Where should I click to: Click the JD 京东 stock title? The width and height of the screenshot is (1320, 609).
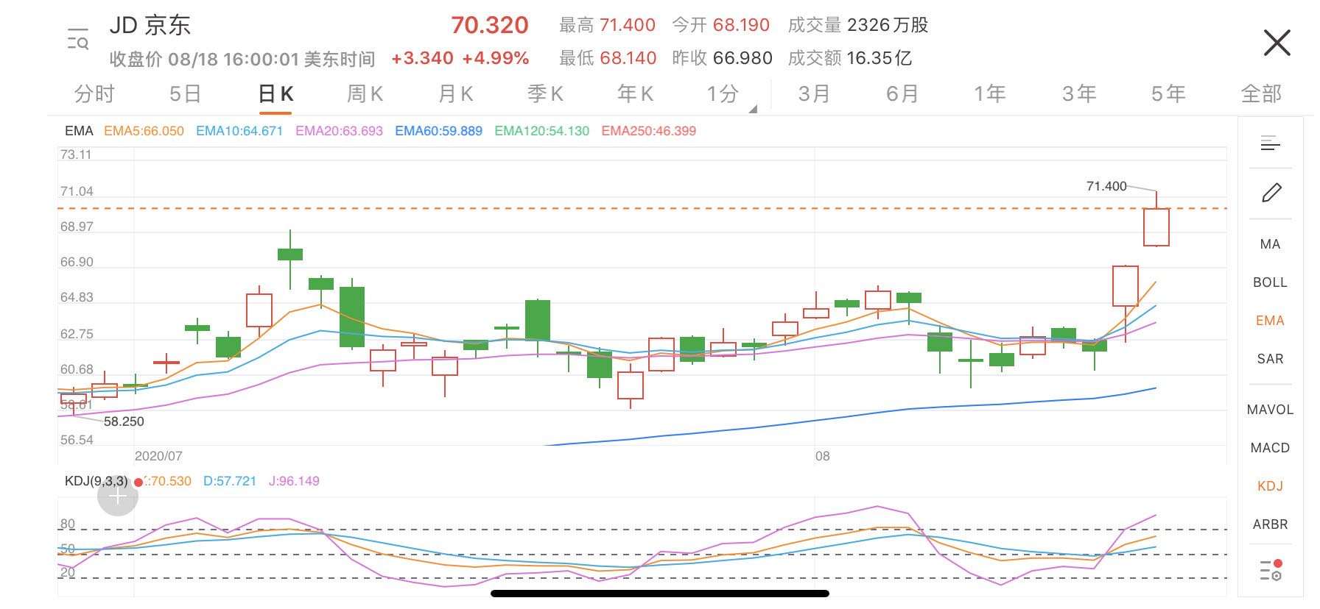pos(150,25)
